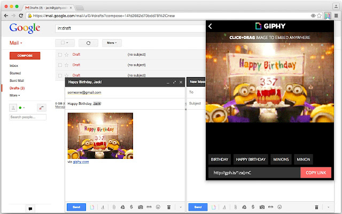Discard the Happy Birthday draft with trash icon
This screenshot has height=214, width=342.
coord(169,207)
